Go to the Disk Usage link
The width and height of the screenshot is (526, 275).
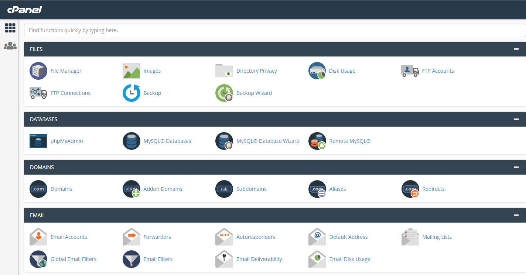(342, 71)
